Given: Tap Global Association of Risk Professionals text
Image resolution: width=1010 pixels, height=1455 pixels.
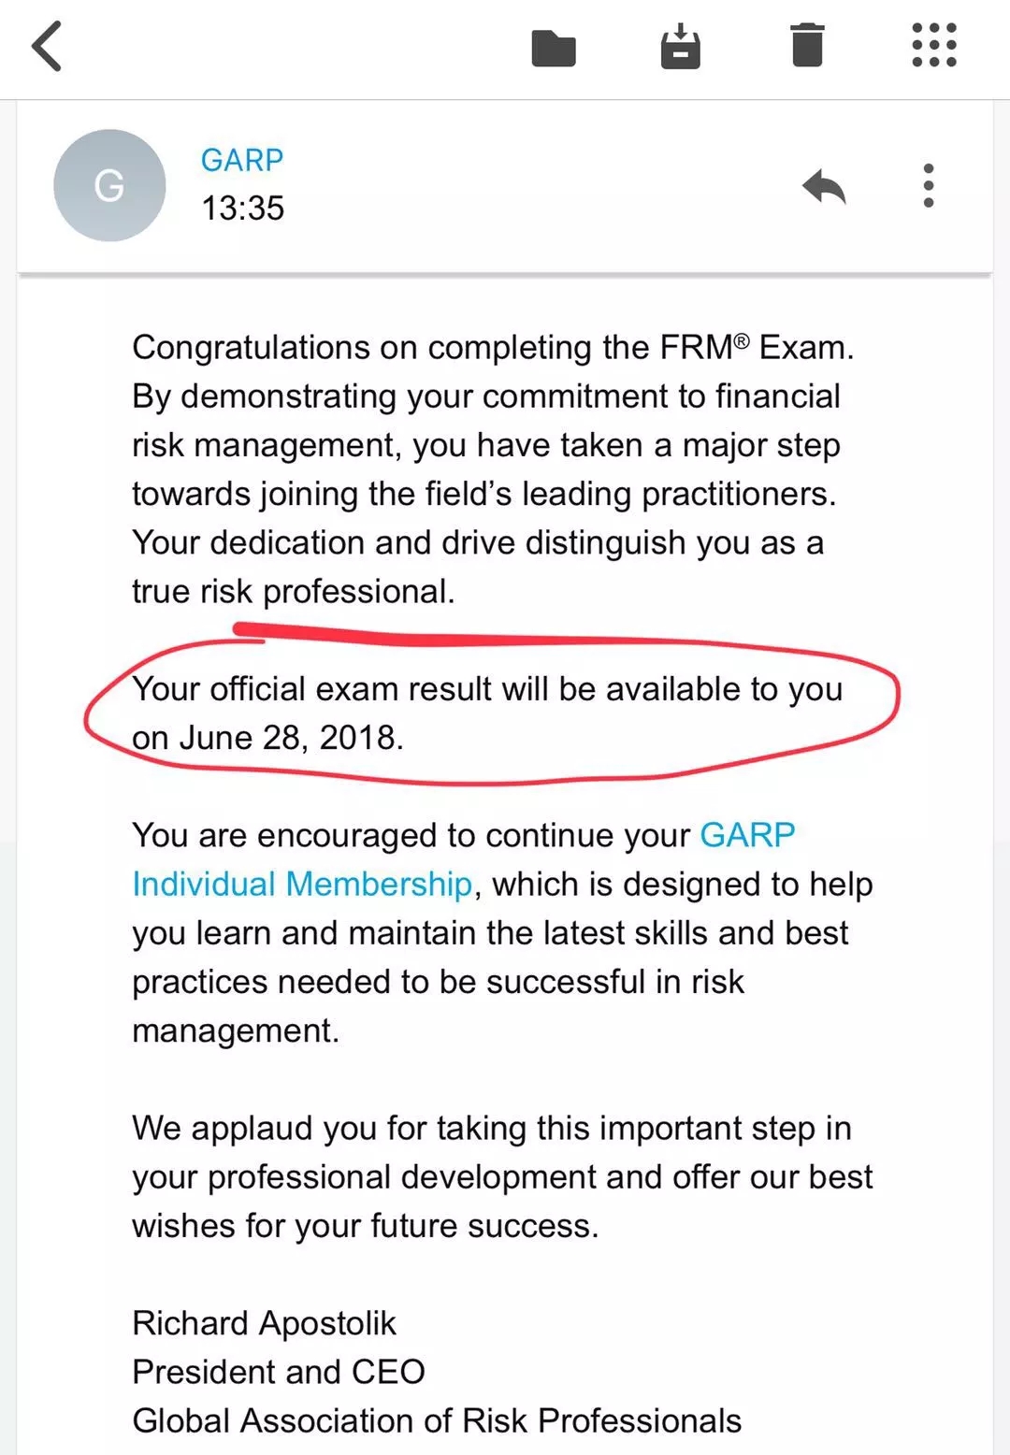Looking at the screenshot, I should [x=436, y=1420].
